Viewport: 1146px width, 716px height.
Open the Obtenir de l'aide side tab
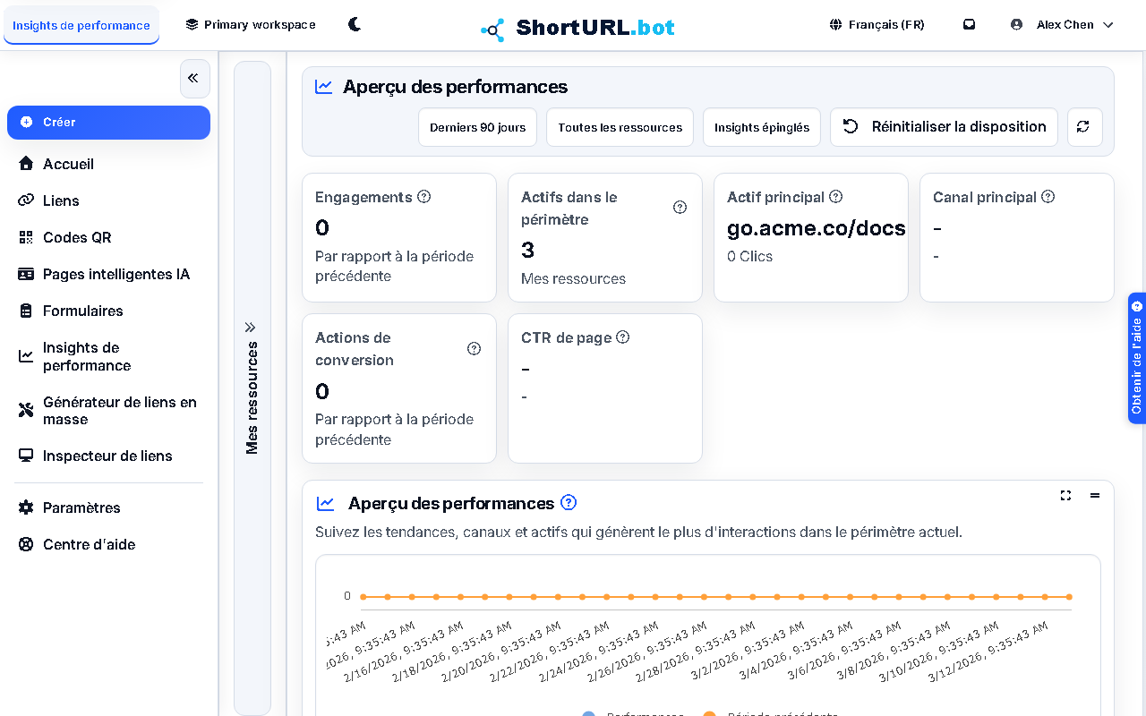1137,358
